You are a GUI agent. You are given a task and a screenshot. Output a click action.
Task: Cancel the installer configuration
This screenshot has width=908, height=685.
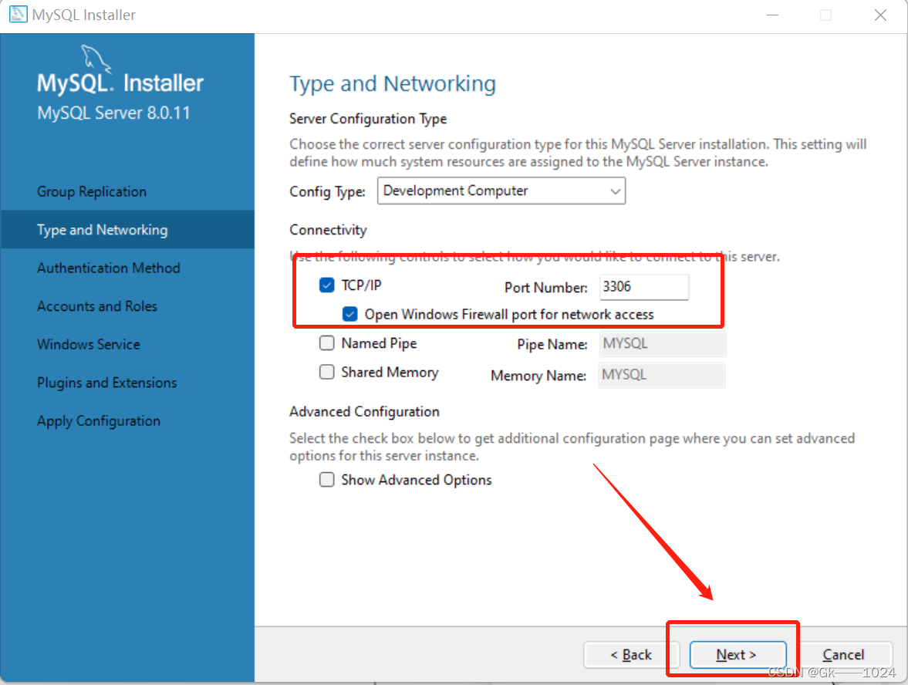(843, 654)
